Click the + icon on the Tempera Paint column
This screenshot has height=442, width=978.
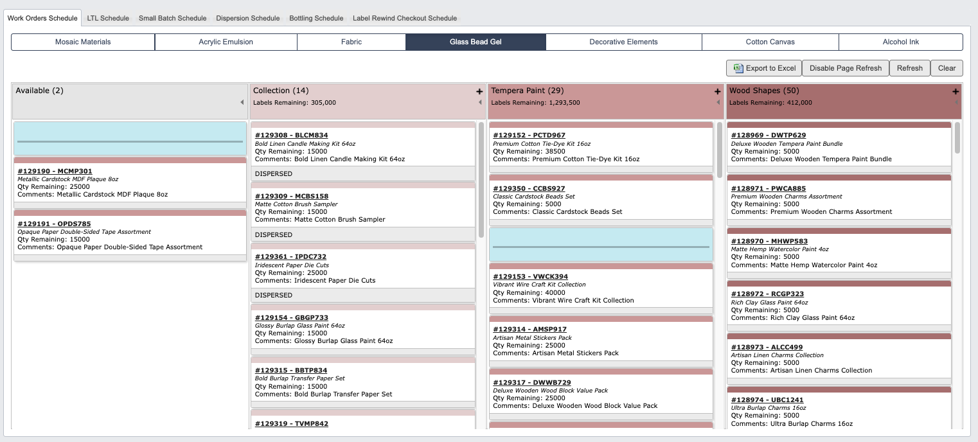click(x=717, y=91)
